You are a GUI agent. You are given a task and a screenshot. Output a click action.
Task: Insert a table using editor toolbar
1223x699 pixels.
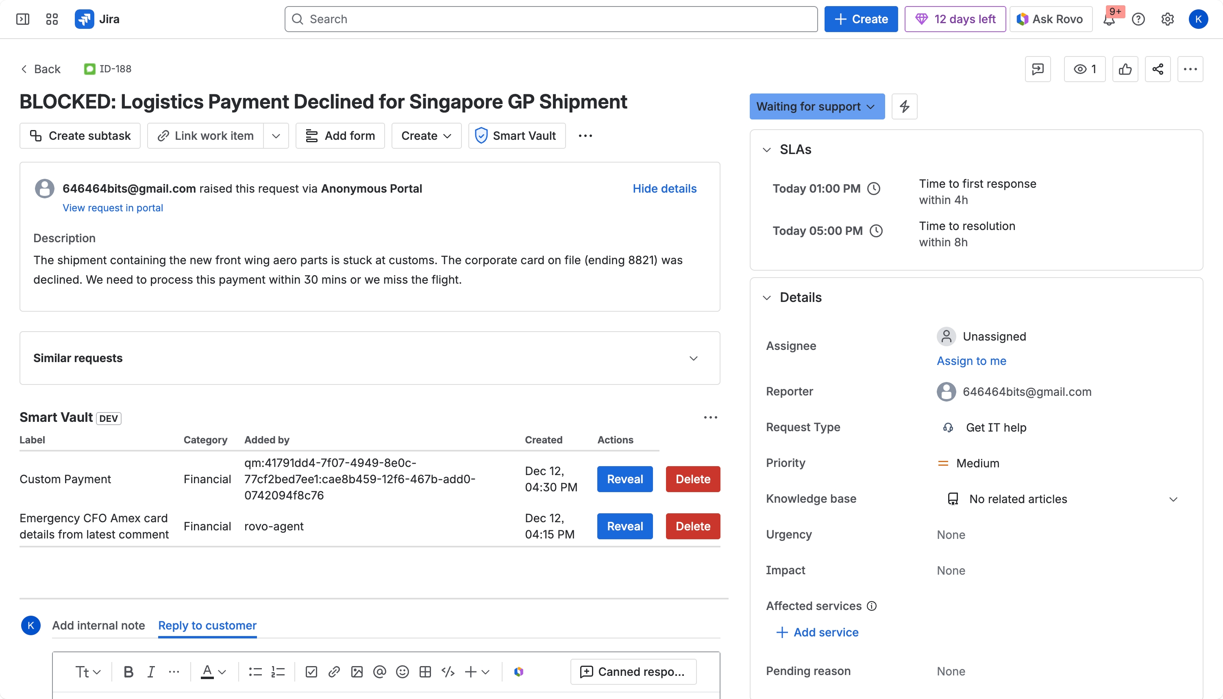pyautogui.click(x=425, y=672)
